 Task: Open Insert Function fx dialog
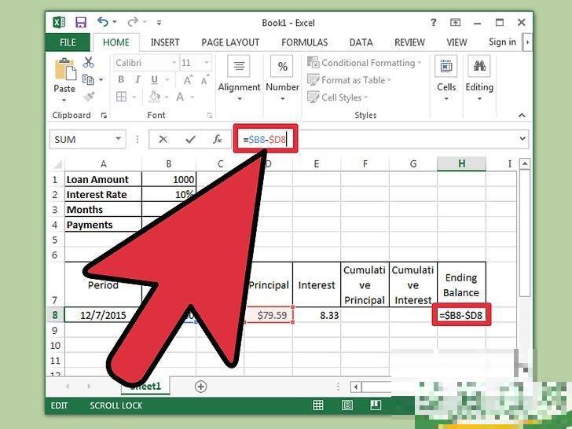218,139
